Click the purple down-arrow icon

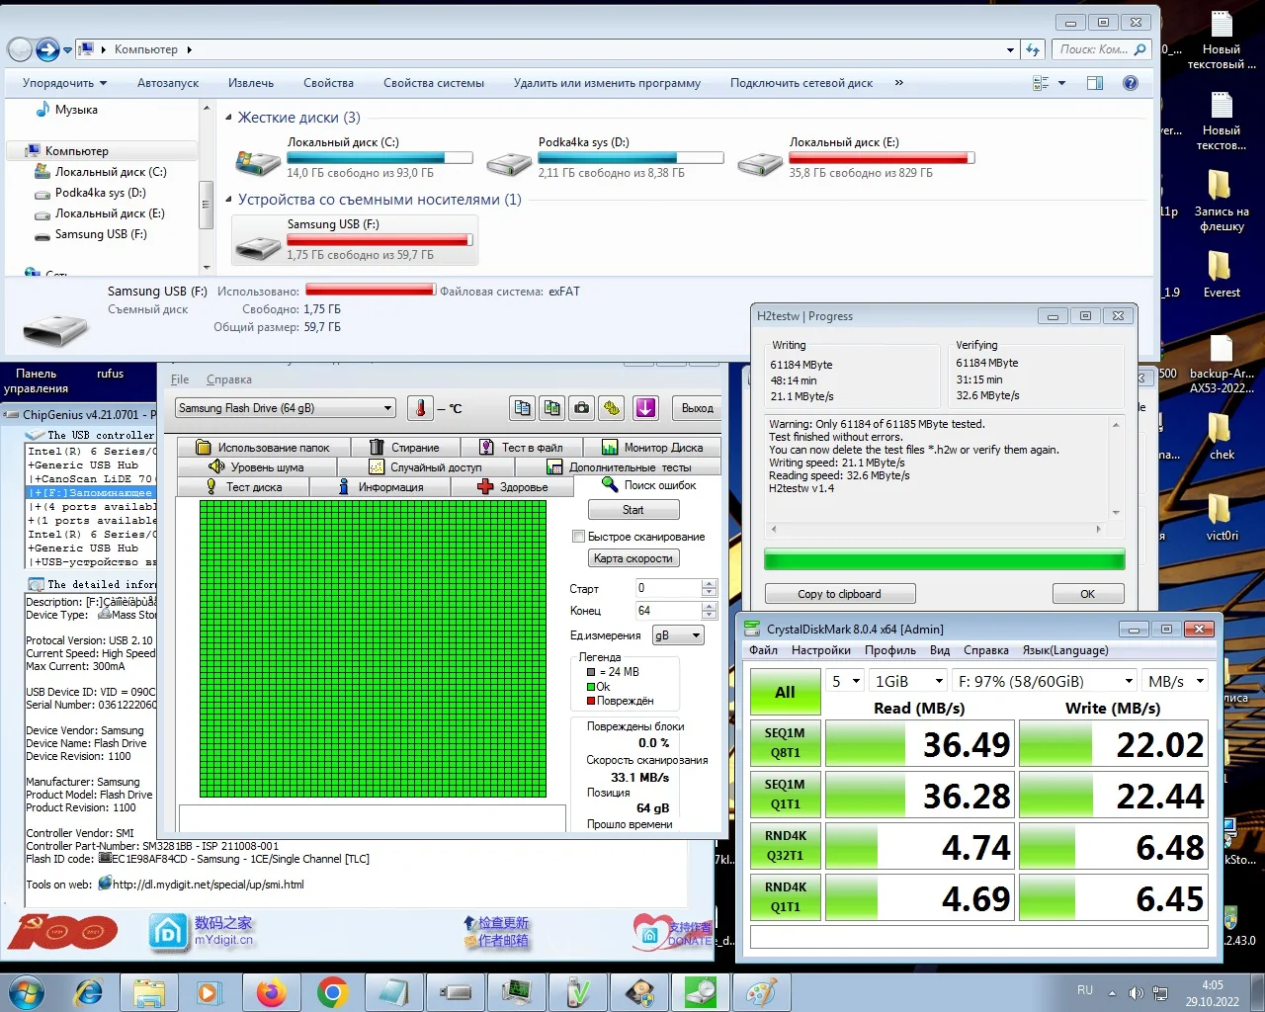tap(645, 408)
